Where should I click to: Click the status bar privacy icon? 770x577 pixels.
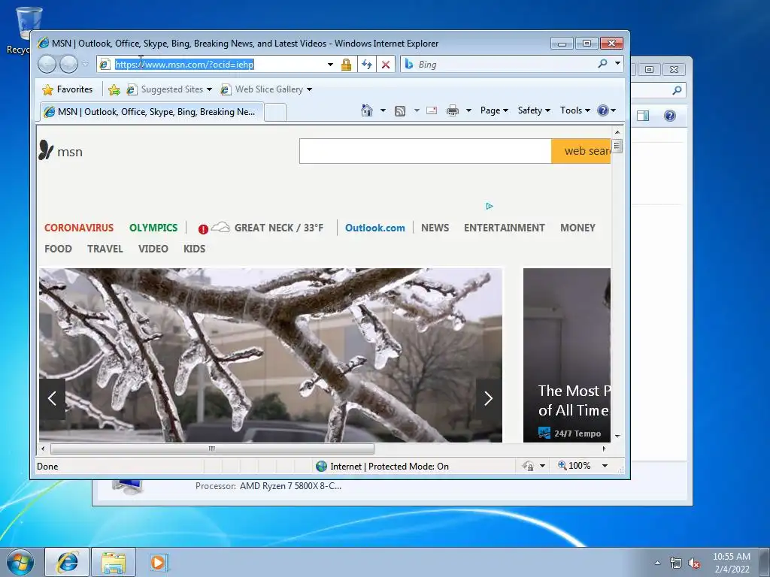pos(529,466)
